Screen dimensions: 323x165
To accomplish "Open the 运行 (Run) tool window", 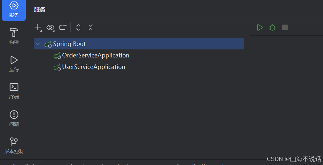I will tap(14, 64).
